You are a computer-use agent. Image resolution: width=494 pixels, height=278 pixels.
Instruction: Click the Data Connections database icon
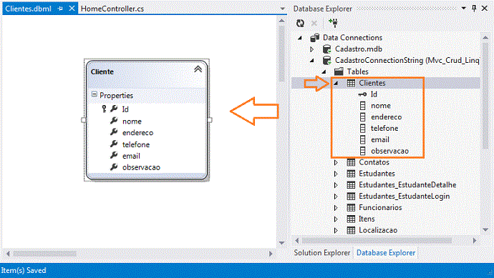315,38
